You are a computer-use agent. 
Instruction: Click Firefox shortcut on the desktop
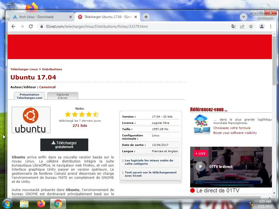[x=32, y=7]
